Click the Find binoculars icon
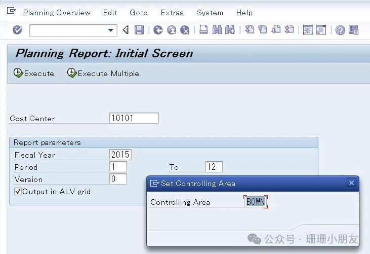370x254 pixels. 217,30
